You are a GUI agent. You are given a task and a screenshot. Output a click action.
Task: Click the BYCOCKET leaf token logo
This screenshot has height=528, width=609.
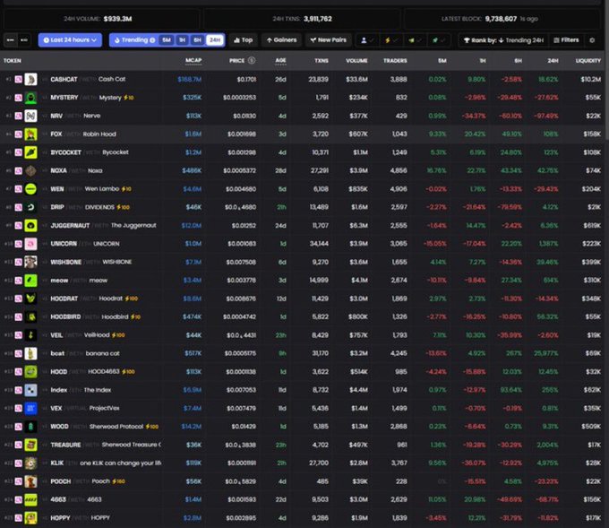click(x=30, y=152)
